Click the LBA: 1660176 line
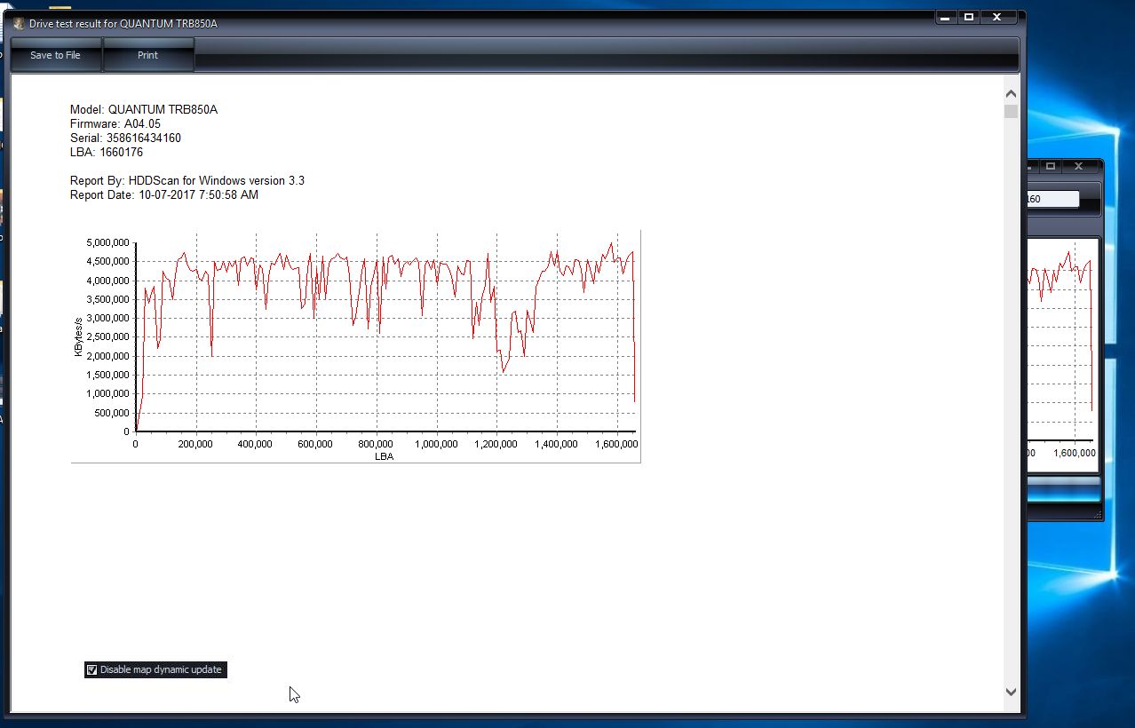Viewport: 1135px width, 728px height. 107,152
